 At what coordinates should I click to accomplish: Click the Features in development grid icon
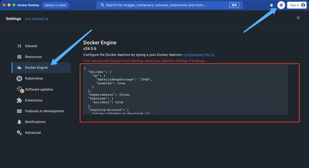[19, 111]
